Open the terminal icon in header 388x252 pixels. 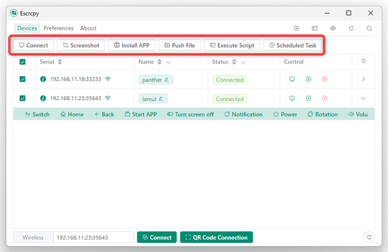pos(314,28)
